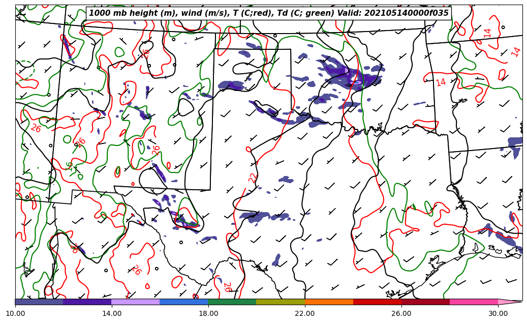Click the dark green 18–20 colorbar segment

pos(232,302)
